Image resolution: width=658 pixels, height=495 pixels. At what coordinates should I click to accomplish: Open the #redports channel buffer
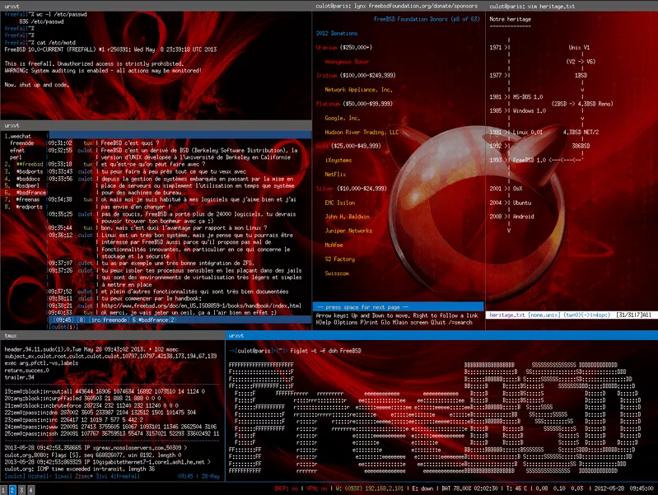click(x=30, y=207)
